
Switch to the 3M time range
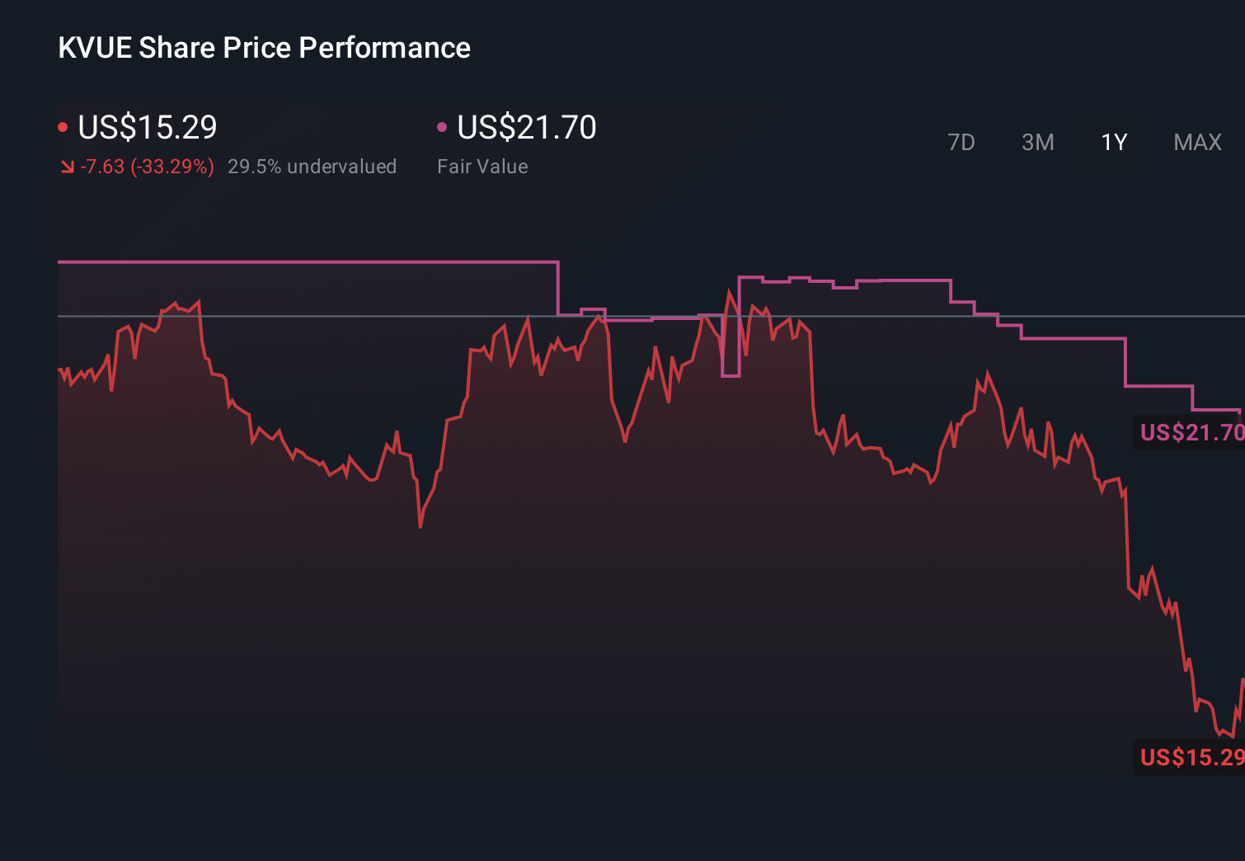(1037, 143)
